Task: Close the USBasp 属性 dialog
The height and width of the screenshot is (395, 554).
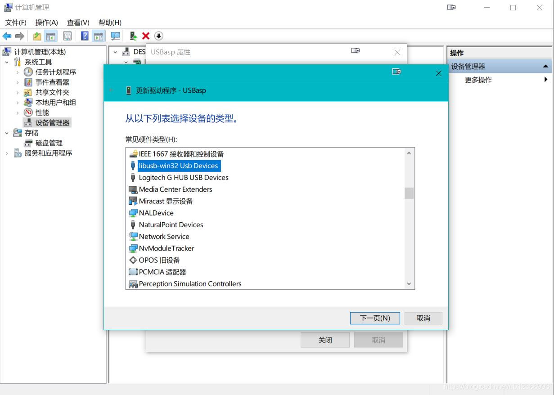Action: (397, 52)
